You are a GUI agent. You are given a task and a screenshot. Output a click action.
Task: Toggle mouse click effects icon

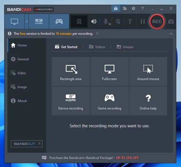[x=118, y=21]
